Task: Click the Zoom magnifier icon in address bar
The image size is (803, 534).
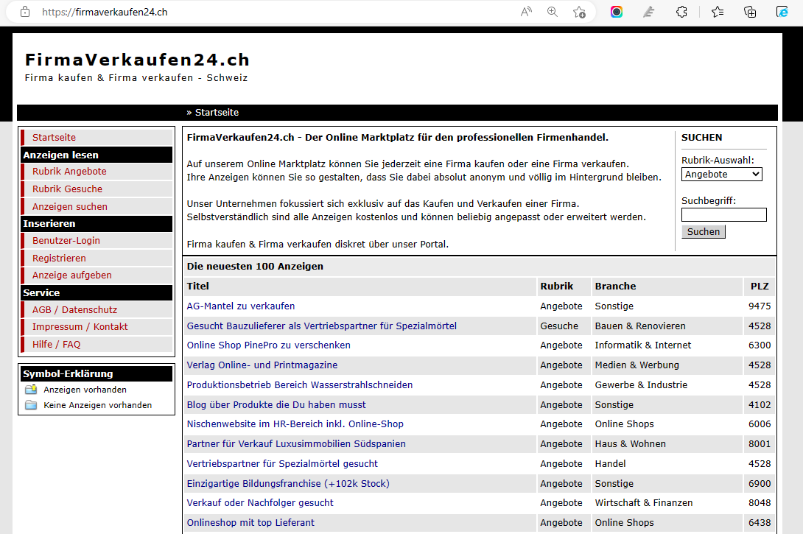Action: click(553, 12)
